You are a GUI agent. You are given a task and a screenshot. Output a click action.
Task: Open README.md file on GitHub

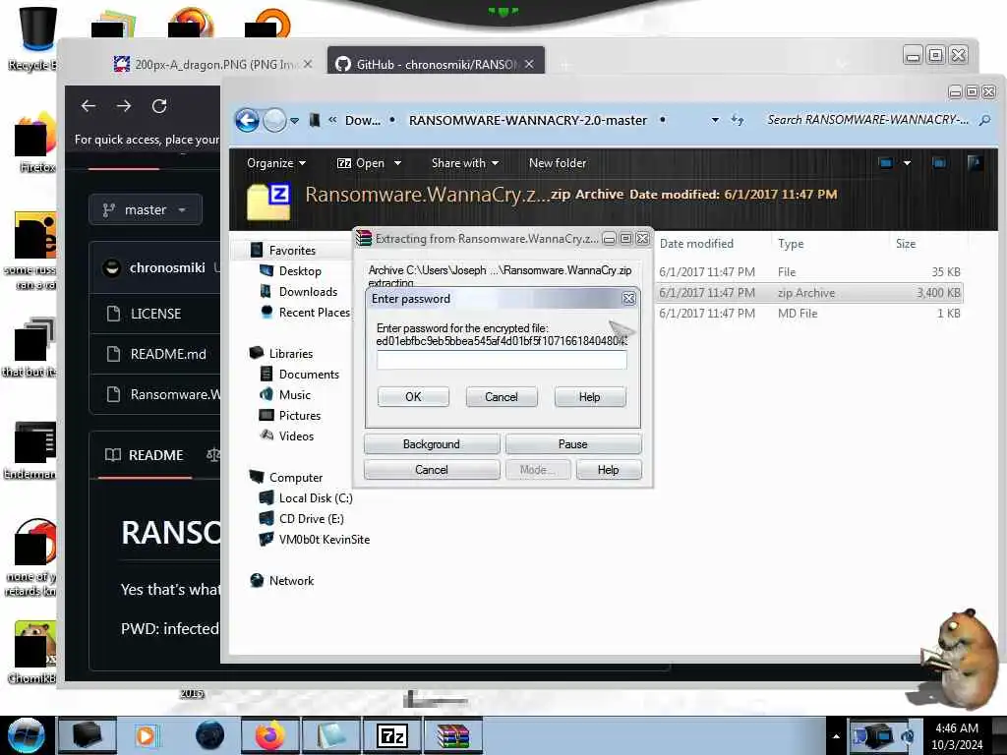tap(168, 354)
